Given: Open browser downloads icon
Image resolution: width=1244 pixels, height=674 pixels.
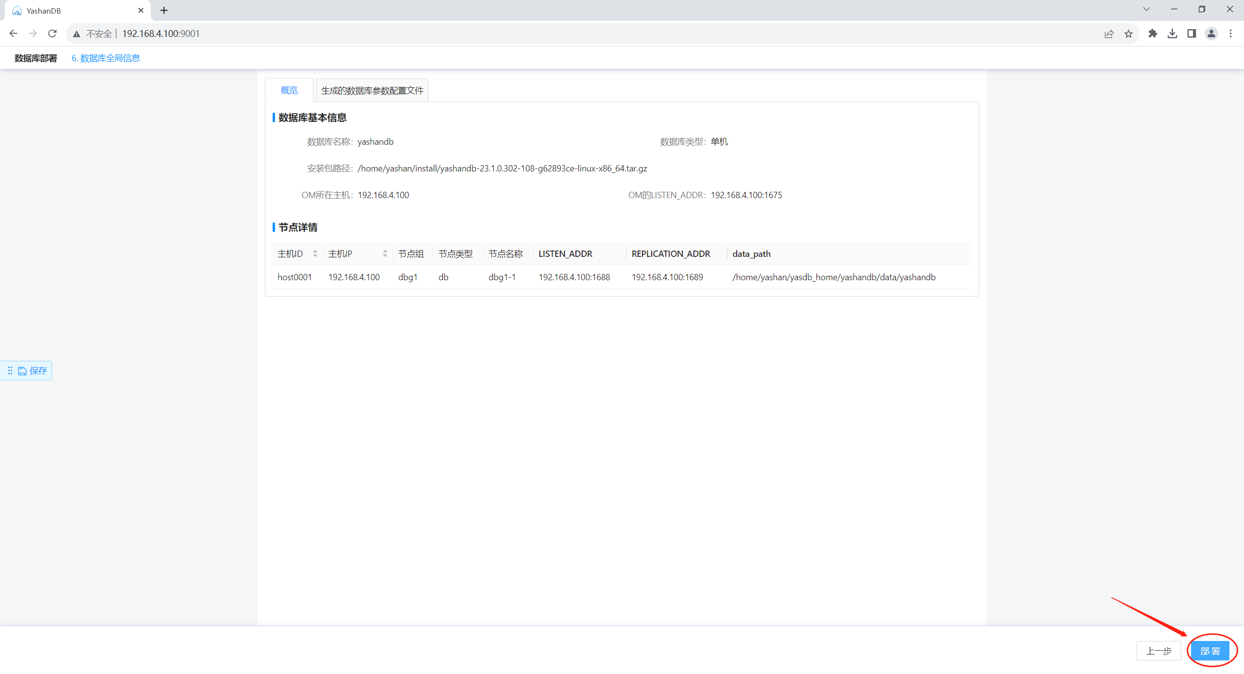Looking at the screenshot, I should [1172, 34].
